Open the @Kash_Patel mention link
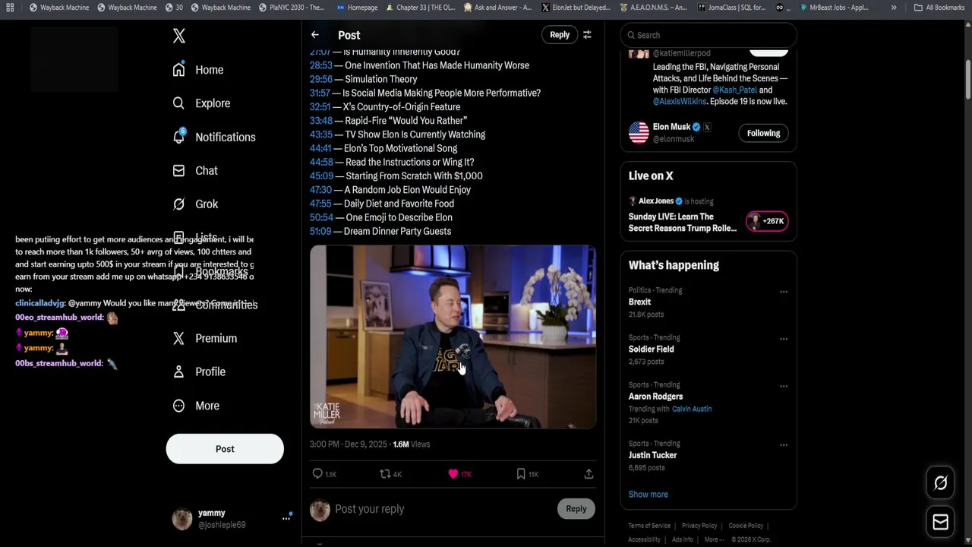Screen dimensions: 972x547 (734, 90)
